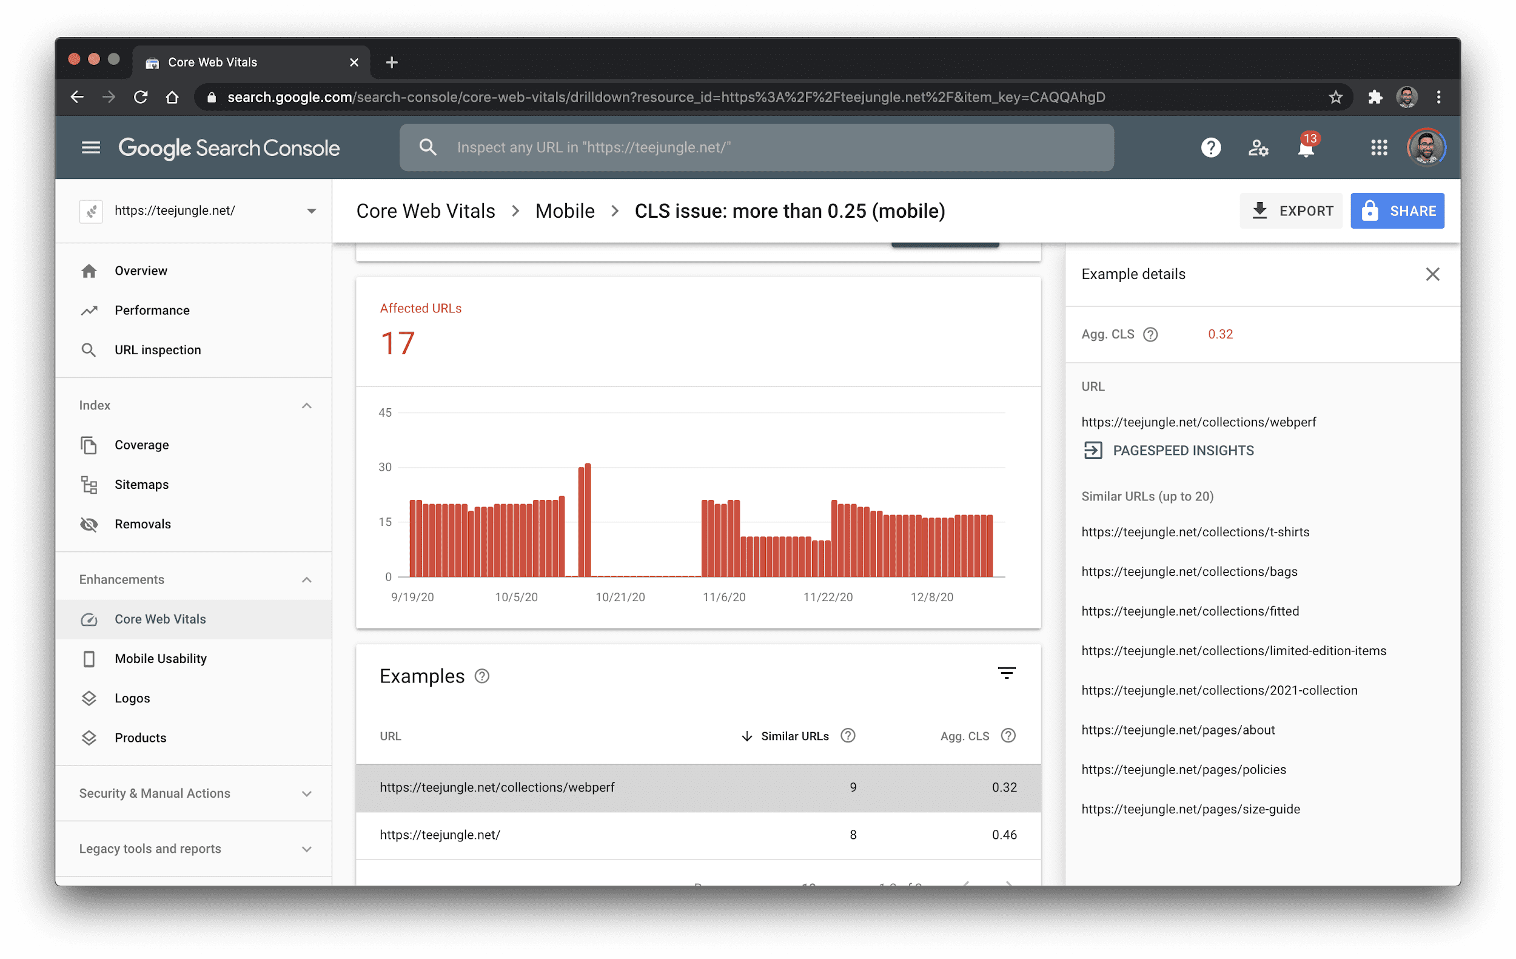This screenshot has height=959, width=1516.
Task: Select the https://teejungle.net/collections/t-shirts link
Action: [1195, 531]
